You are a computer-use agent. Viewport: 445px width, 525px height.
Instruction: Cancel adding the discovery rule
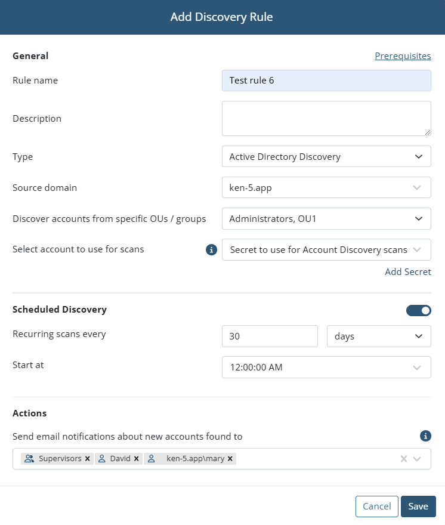tap(376, 507)
